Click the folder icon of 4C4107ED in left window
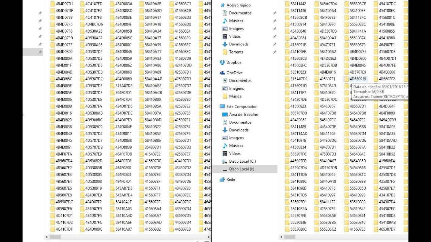 82,4
